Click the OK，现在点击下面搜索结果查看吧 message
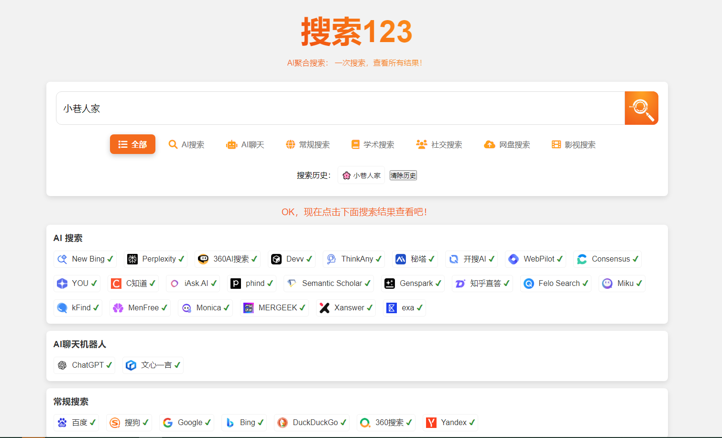This screenshot has height=438, width=722. click(x=354, y=212)
